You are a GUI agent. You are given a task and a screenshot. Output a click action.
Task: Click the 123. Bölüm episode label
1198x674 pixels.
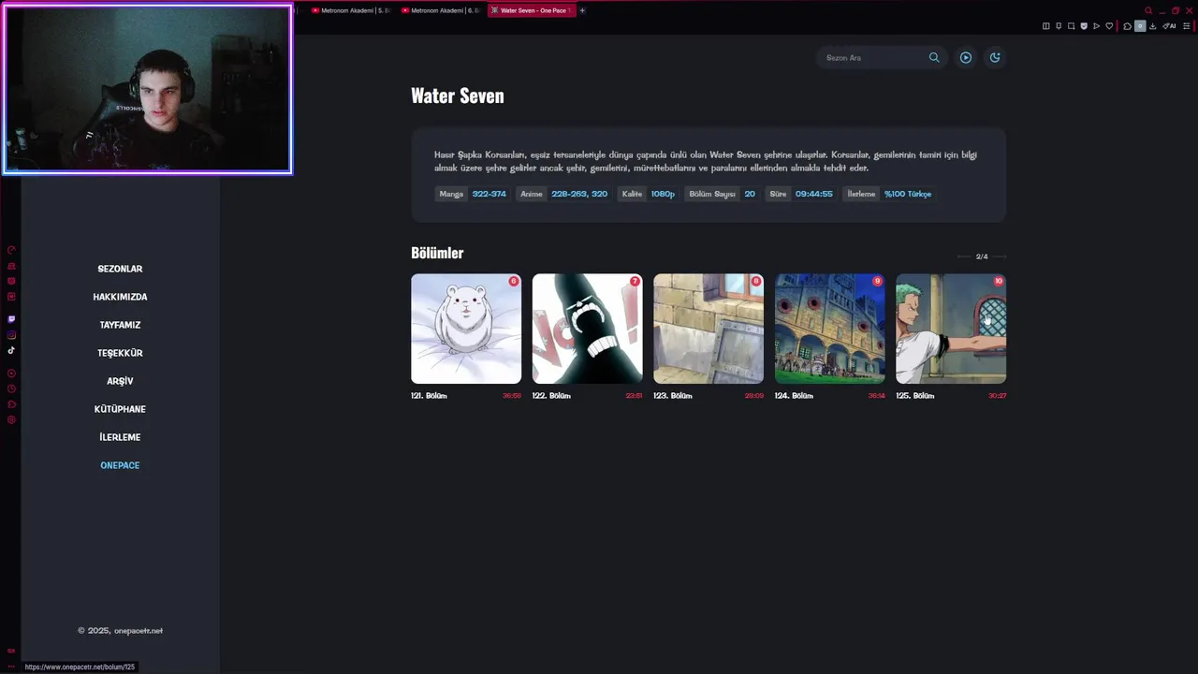673,396
